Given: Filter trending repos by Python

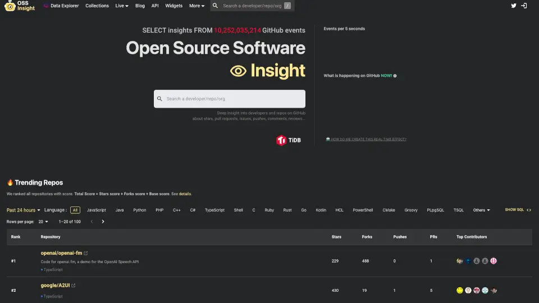Looking at the screenshot, I should [x=139, y=210].
